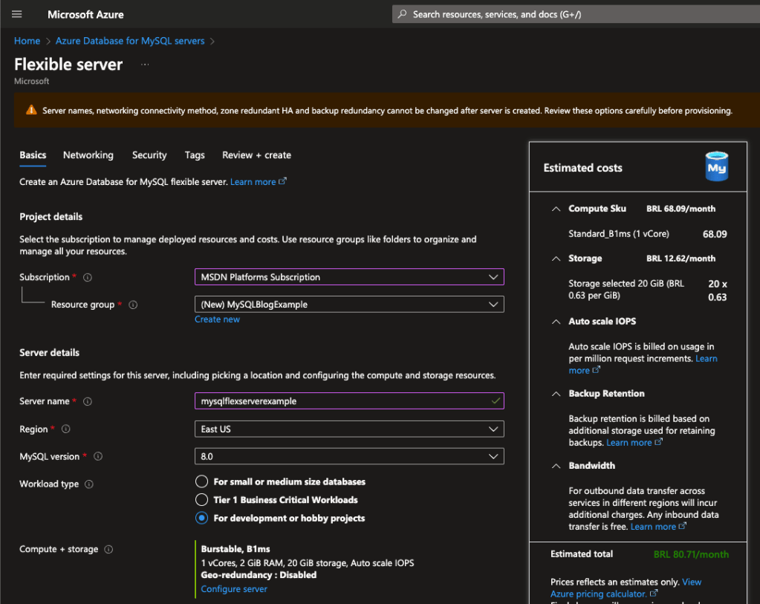Open the ellipsis menu beside Flexible server

pyautogui.click(x=145, y=65)
